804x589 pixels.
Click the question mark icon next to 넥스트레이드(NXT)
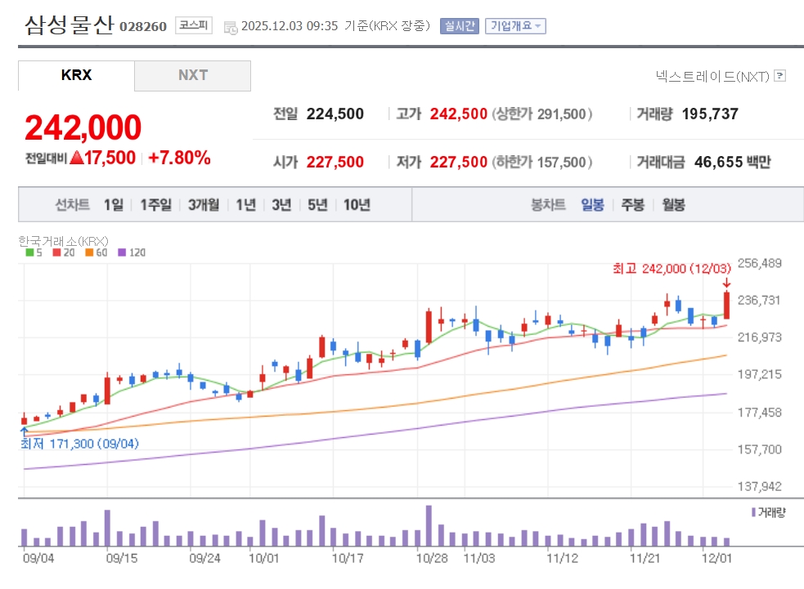coord(779,76)
